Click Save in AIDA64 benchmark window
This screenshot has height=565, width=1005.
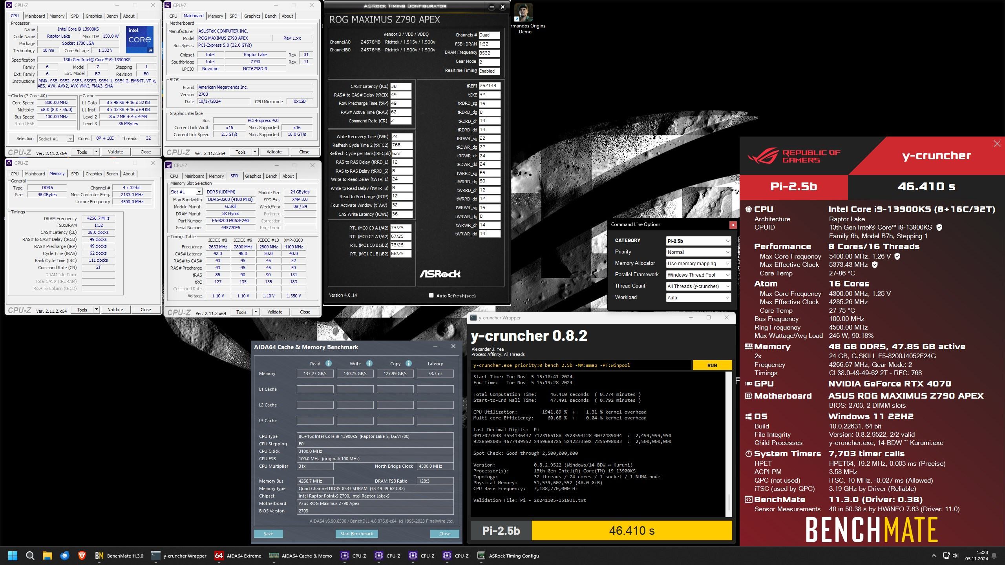[268, 534]
